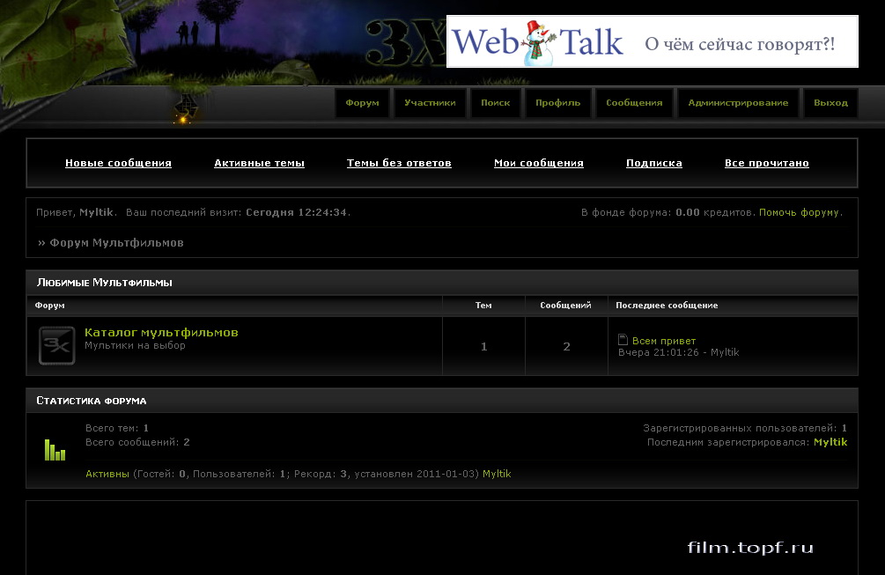The height and width of the screenshot is (575, 885).
Task: Open Темы без ответов
Action: [399, 163]
